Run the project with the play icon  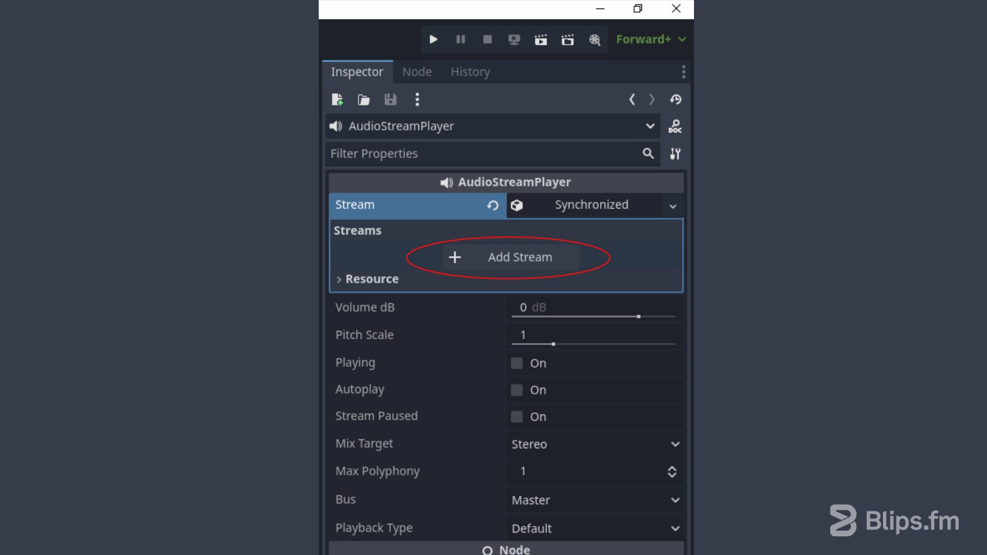tap(434, 39)
